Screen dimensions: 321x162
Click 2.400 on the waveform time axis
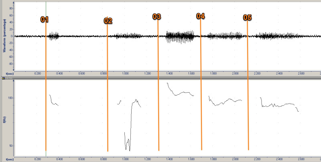tap(279, 73)
